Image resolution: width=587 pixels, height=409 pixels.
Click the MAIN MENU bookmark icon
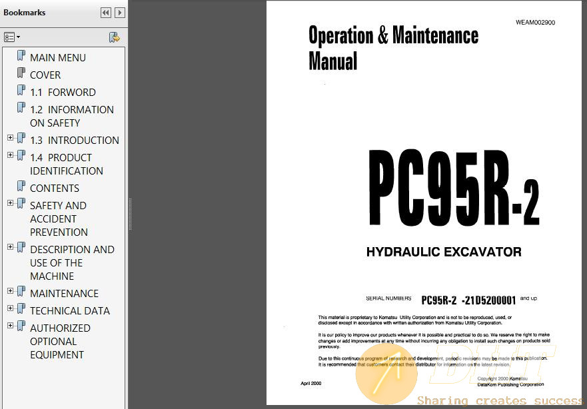(21, 56)
